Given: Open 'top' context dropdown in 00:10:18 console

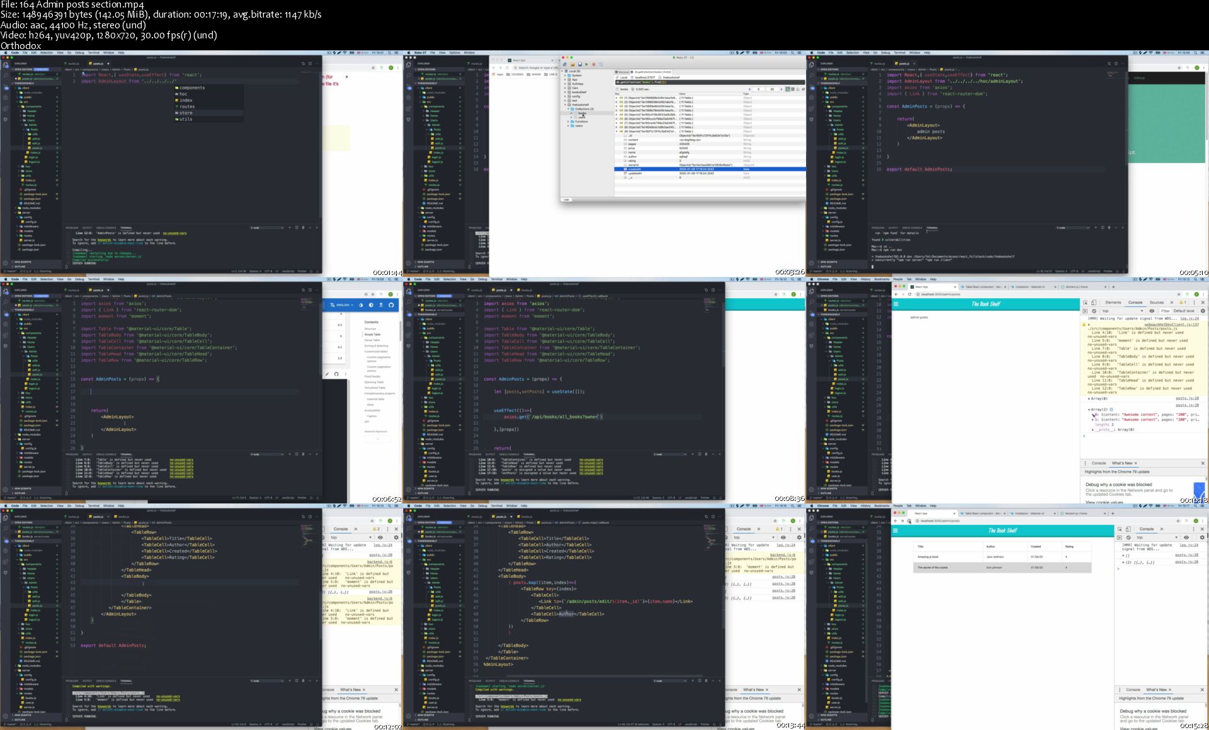Looking at the screenshot, I should 1123,311.
